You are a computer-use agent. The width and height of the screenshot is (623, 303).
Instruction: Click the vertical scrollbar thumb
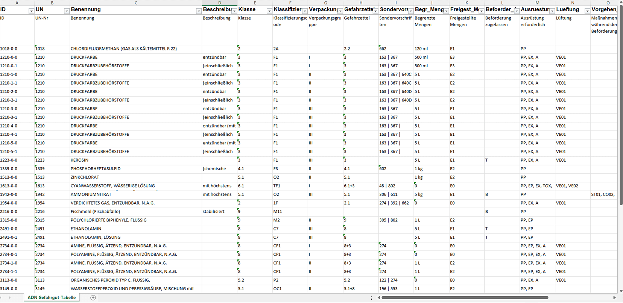(621, 105)
